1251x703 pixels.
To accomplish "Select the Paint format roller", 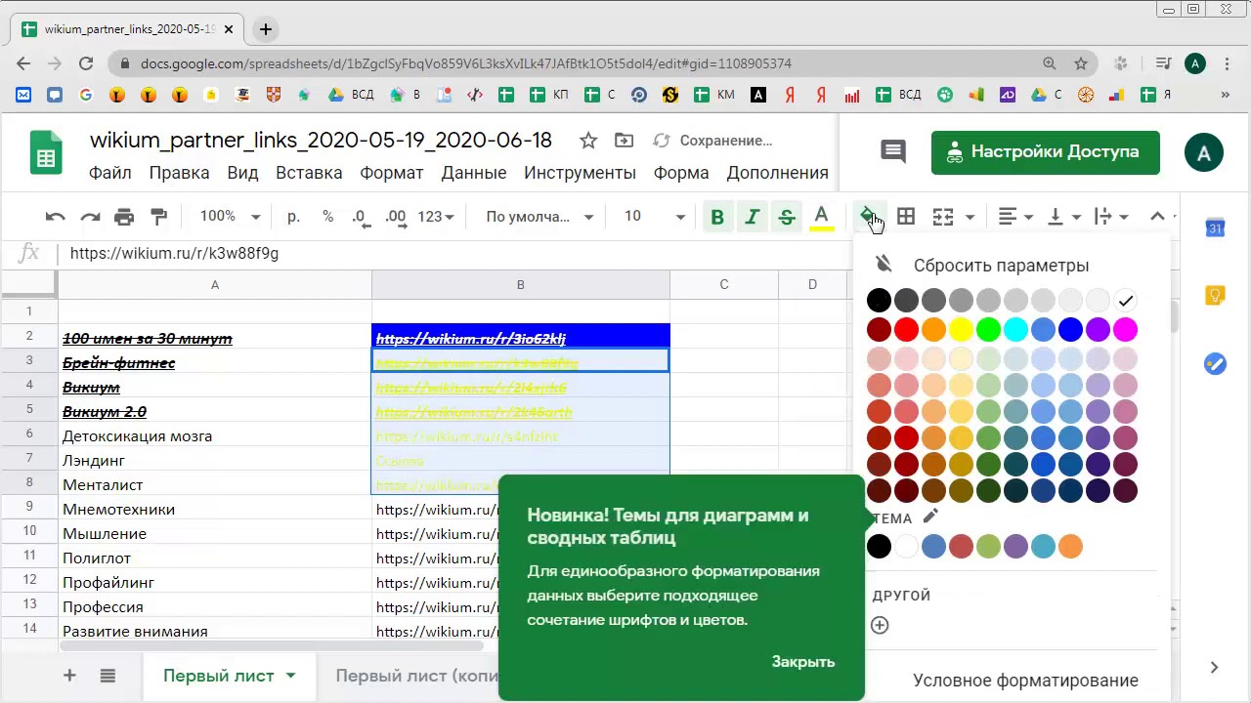I will [158, 217].
